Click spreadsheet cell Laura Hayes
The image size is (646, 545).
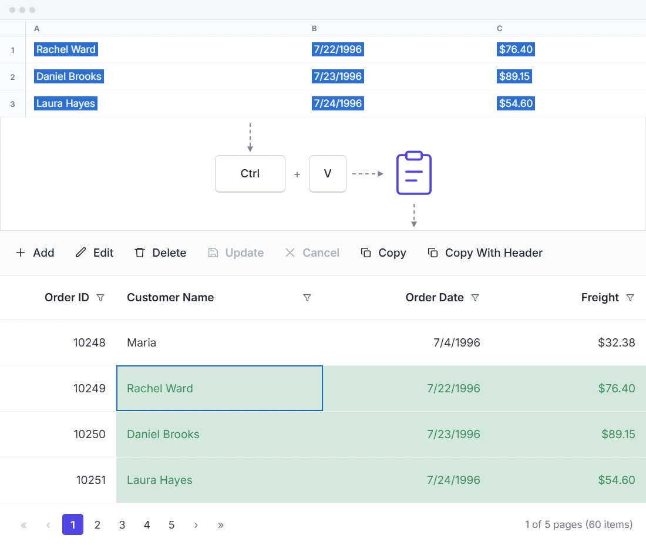66,103
